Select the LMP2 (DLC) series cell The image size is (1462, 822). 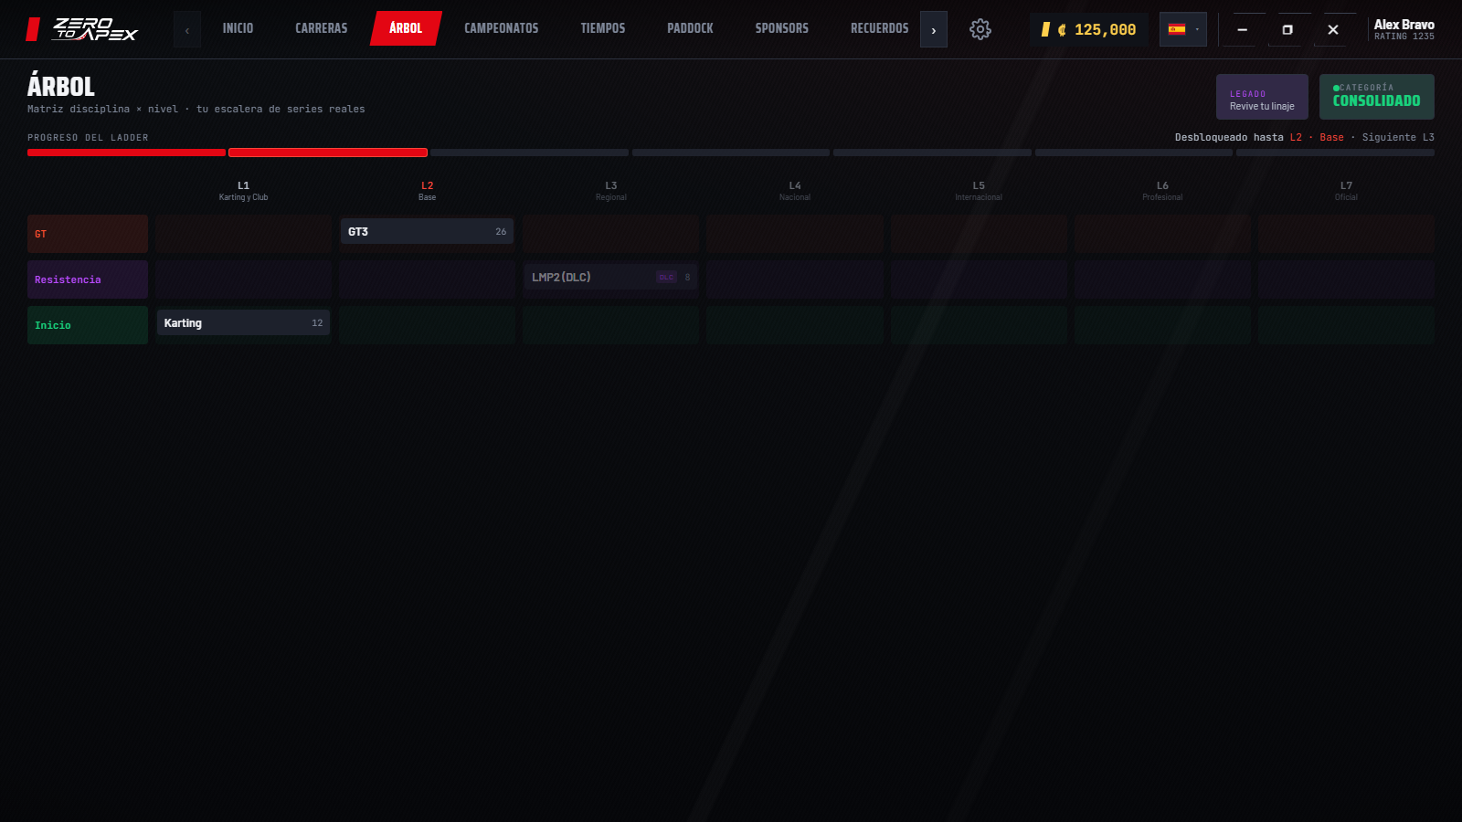click(610, 278)
